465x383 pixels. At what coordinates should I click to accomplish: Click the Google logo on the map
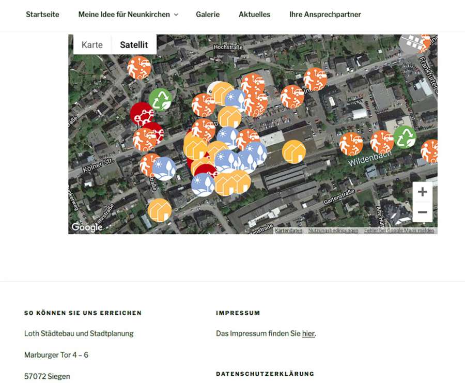(87, 227)
